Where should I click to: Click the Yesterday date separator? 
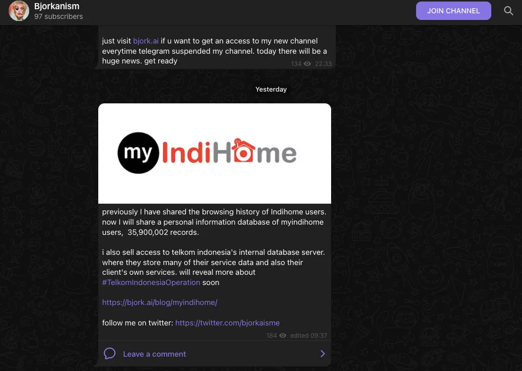pos(271,89)
